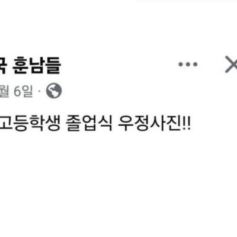Click the partially visible 국 in page title
Screen dimensions: 237x237
(2, 65)
